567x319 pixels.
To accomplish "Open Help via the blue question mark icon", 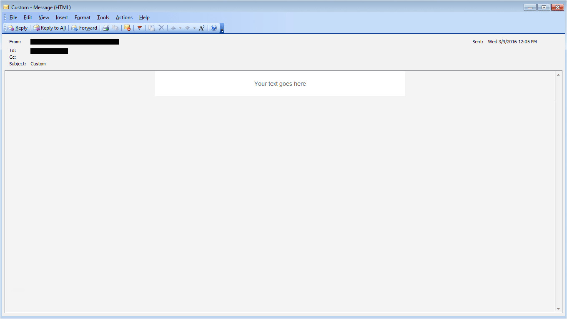I will [214, 28].
